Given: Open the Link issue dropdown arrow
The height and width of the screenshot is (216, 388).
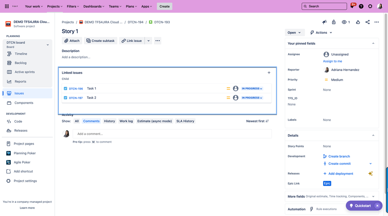Looking at the screenshot, I should click(x=148, y=41).
